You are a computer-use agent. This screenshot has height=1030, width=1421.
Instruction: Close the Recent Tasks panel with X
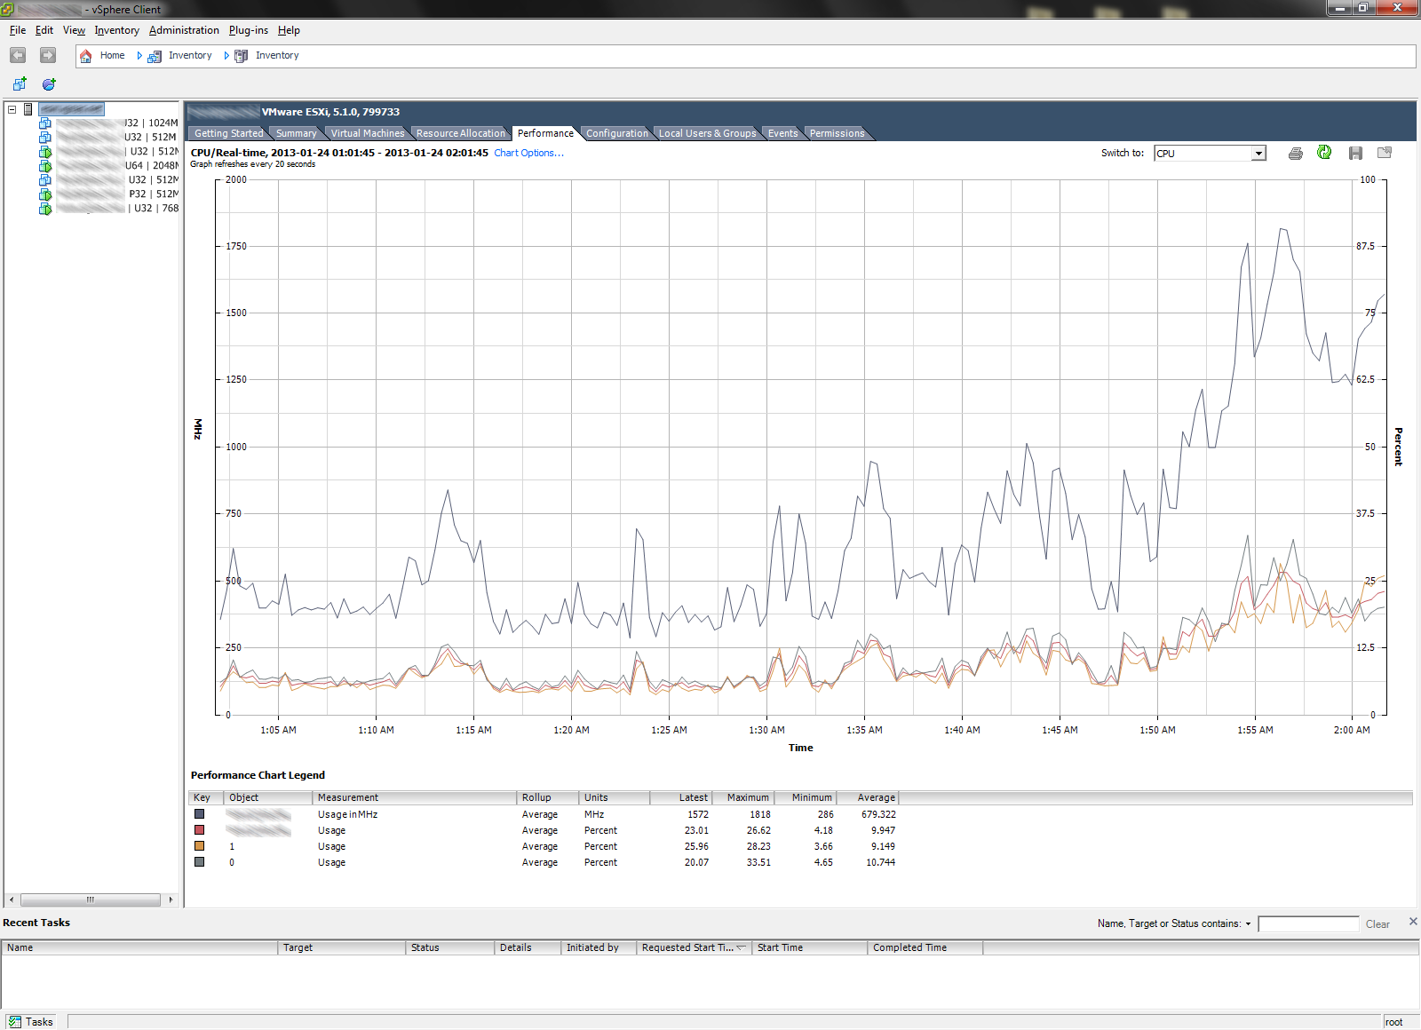coord(1413,922)
